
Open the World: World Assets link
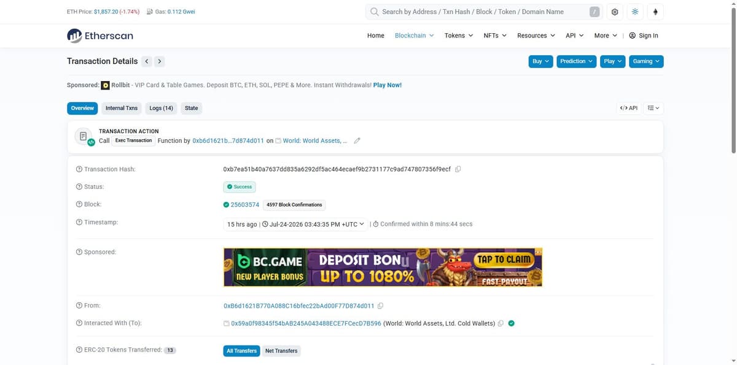pos(314,140)
